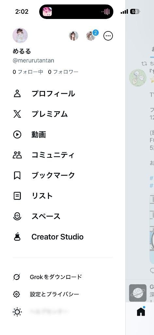Open the 0 フォロワー list
The image size is (154, 335).
(63, 72)
